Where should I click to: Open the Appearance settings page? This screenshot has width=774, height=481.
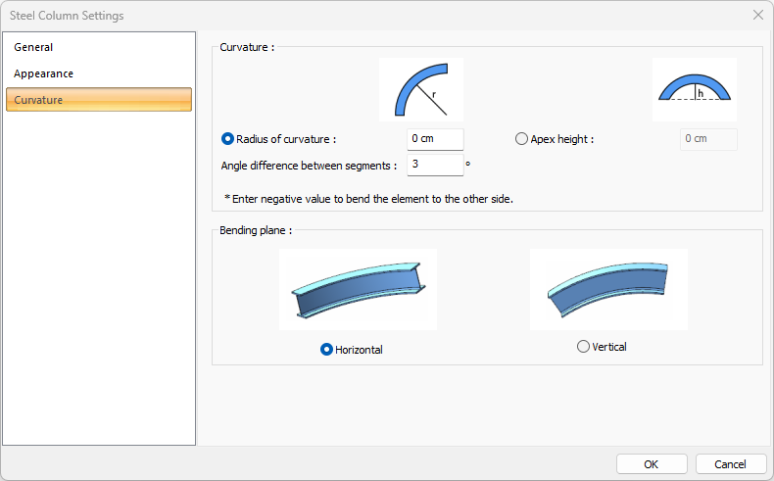click(x=43, y=73)
